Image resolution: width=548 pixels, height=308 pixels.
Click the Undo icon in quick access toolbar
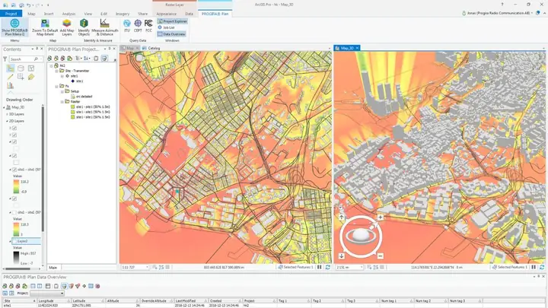pos(28,5)
